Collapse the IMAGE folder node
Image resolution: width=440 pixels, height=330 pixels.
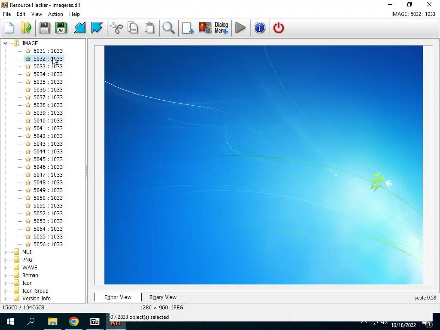[x=5, y=43]
